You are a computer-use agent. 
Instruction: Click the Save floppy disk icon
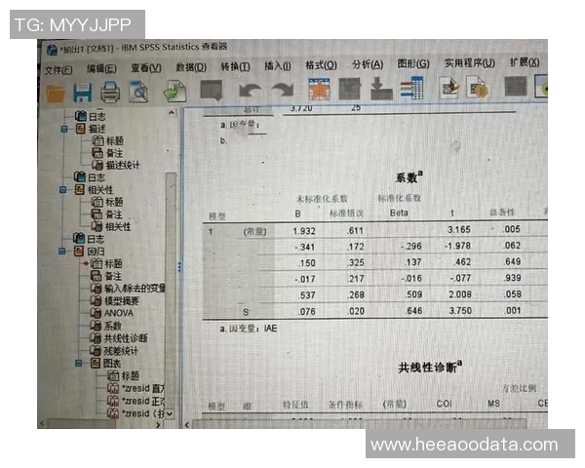82,93
